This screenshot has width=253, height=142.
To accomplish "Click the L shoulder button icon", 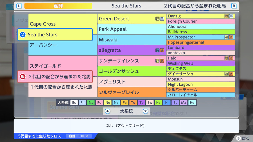I will 19,6.
